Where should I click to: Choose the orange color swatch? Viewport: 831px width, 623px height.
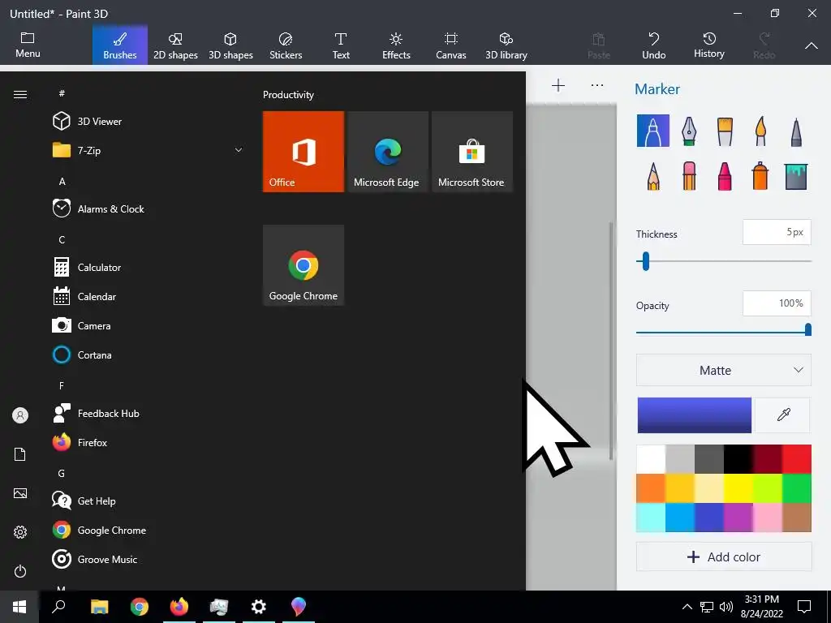click(x=651, y=488)
